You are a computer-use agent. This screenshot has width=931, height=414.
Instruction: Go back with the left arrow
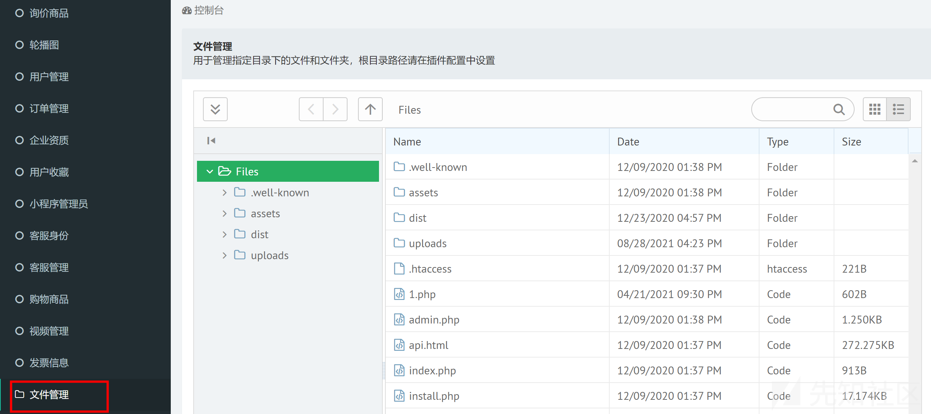click(311, 109)
